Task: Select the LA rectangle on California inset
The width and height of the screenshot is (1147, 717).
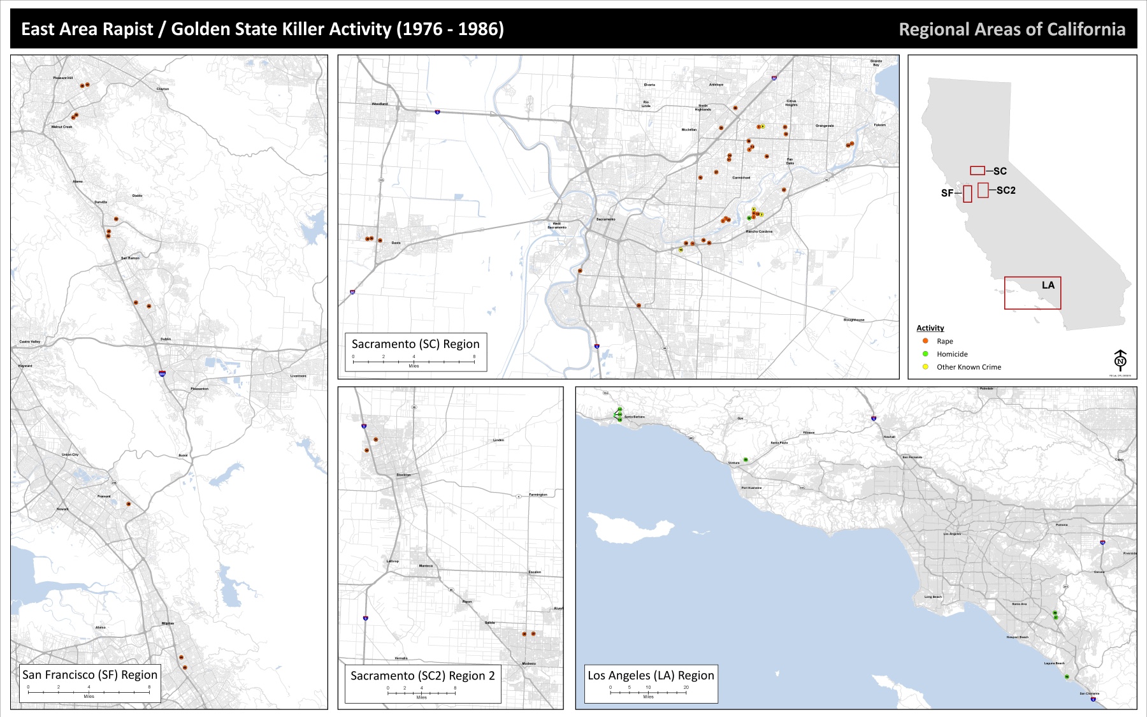Action: point(1032,293)
